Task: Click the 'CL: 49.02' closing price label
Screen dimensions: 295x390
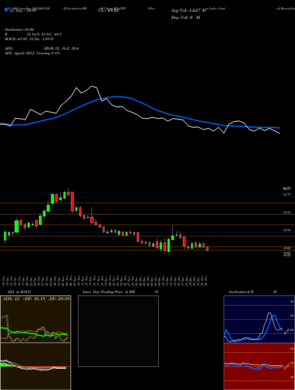Action: pos(109,11)
